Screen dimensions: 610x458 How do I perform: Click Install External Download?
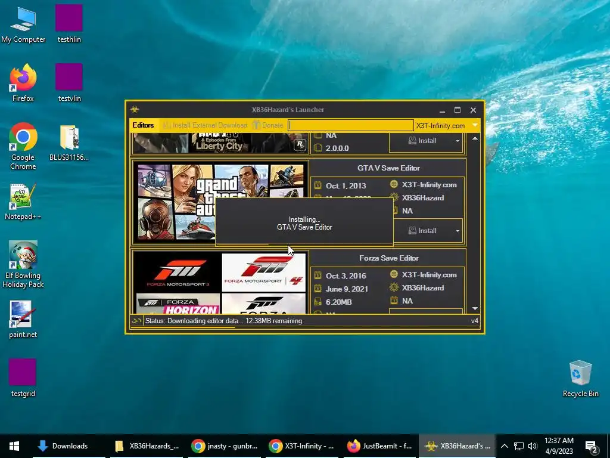[x=206, y=125]
